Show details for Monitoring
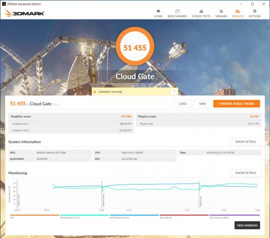270x238 pixels. [246, 173]
